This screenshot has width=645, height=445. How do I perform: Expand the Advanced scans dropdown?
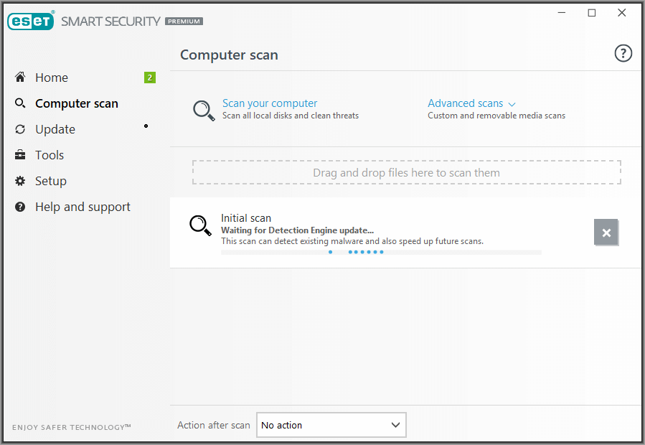tap(471, 103)
